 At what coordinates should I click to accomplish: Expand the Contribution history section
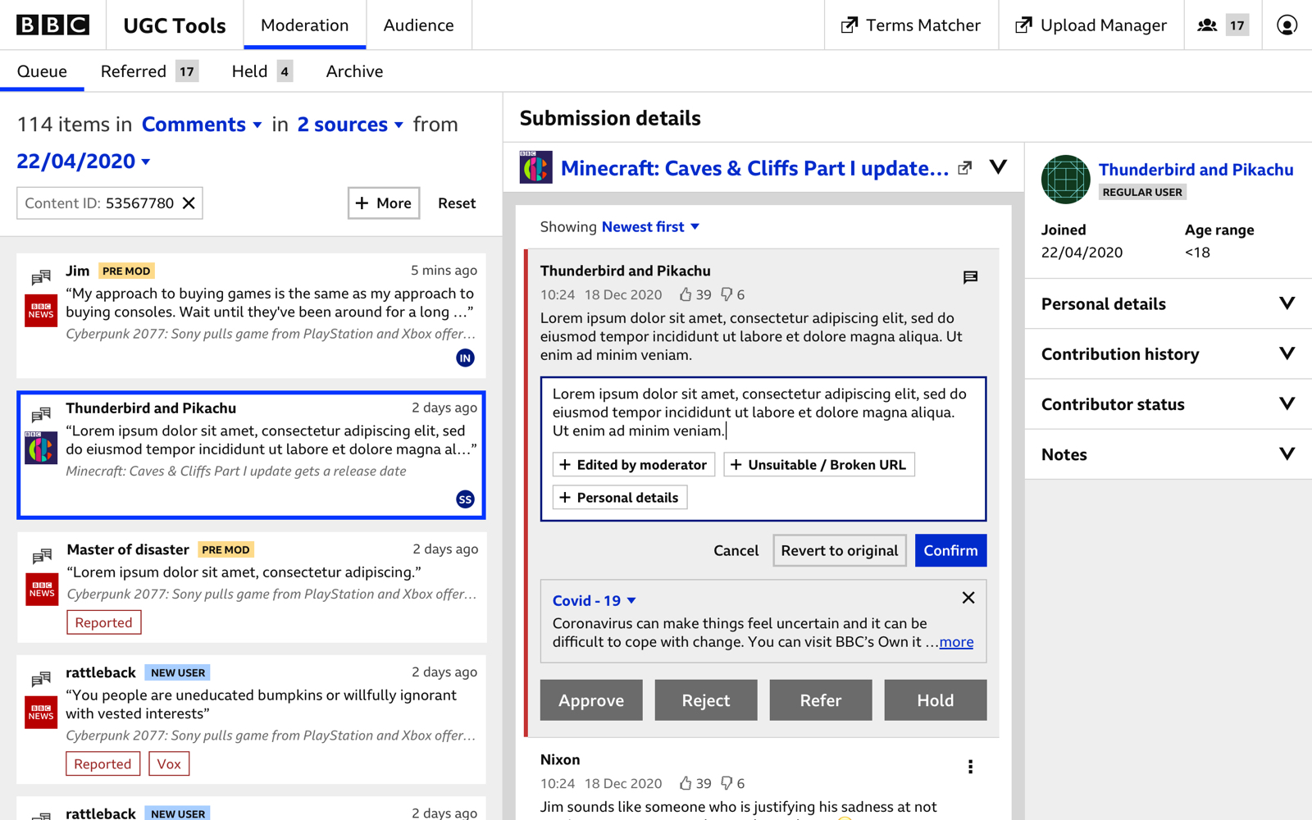pos(1168,354)
